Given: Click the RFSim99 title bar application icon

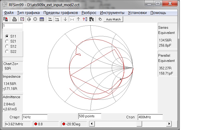Looking at the screenshot, I should pos(5,5).
